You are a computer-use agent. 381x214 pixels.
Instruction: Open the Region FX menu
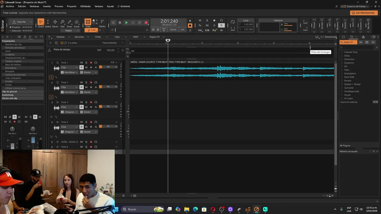[157, 37]
